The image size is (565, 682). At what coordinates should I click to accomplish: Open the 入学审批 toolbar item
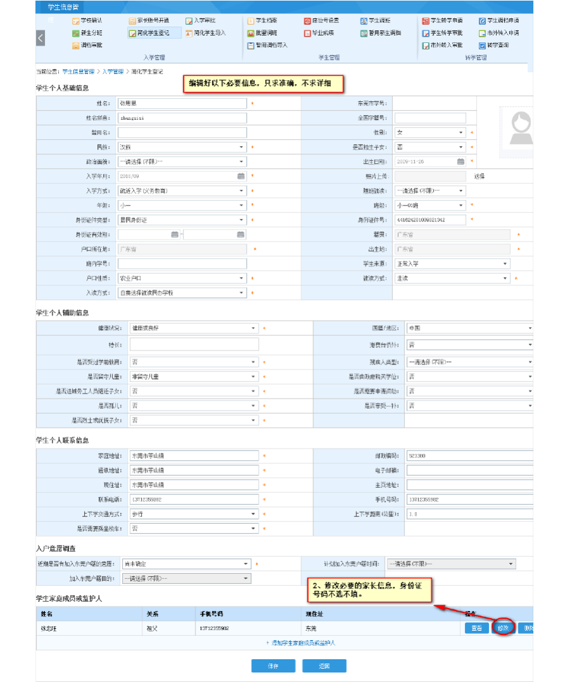tap(200, 20)
